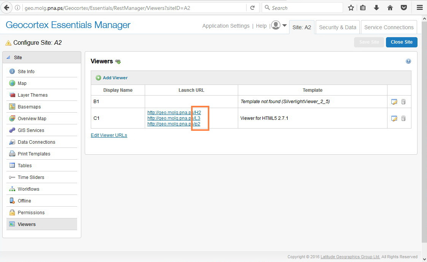Image resolution: width=427 pixels, height=262 pixels.
Task: Click the Save Site button
Action: click(369, 42)
